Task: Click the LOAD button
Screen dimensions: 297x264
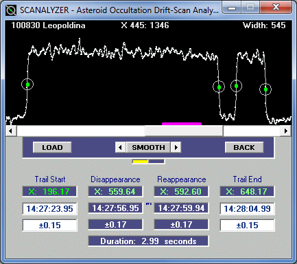Action: (x=52, y=147)
